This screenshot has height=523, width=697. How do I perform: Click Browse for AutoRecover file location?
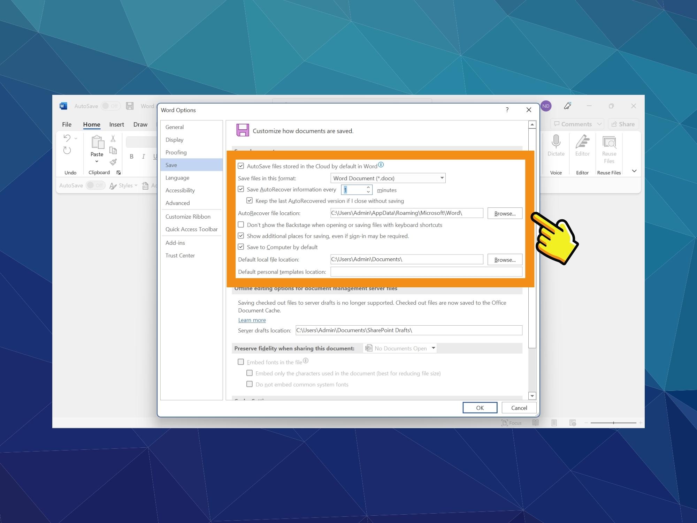tap(503, 213)
